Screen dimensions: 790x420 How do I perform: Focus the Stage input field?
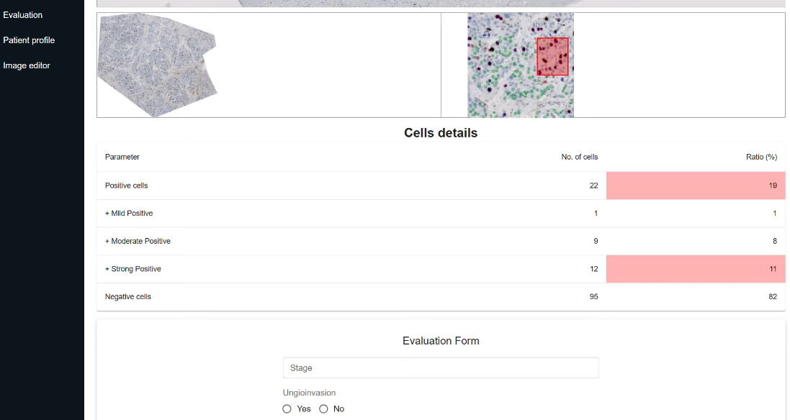click(441, 367)
